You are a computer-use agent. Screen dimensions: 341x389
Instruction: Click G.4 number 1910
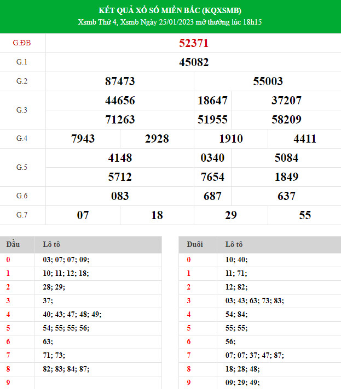coord(231,139)
